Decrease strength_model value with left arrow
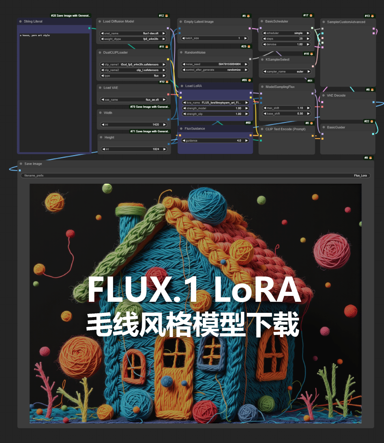The image size is (384, 443). 184,108
